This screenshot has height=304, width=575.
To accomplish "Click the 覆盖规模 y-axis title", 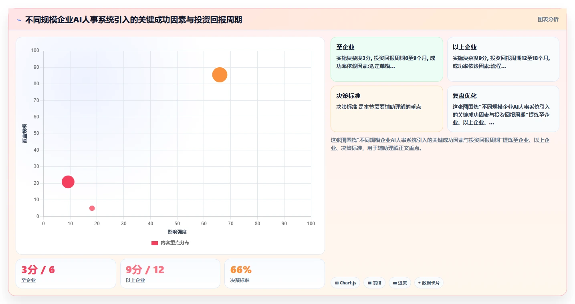I will 25,134.
